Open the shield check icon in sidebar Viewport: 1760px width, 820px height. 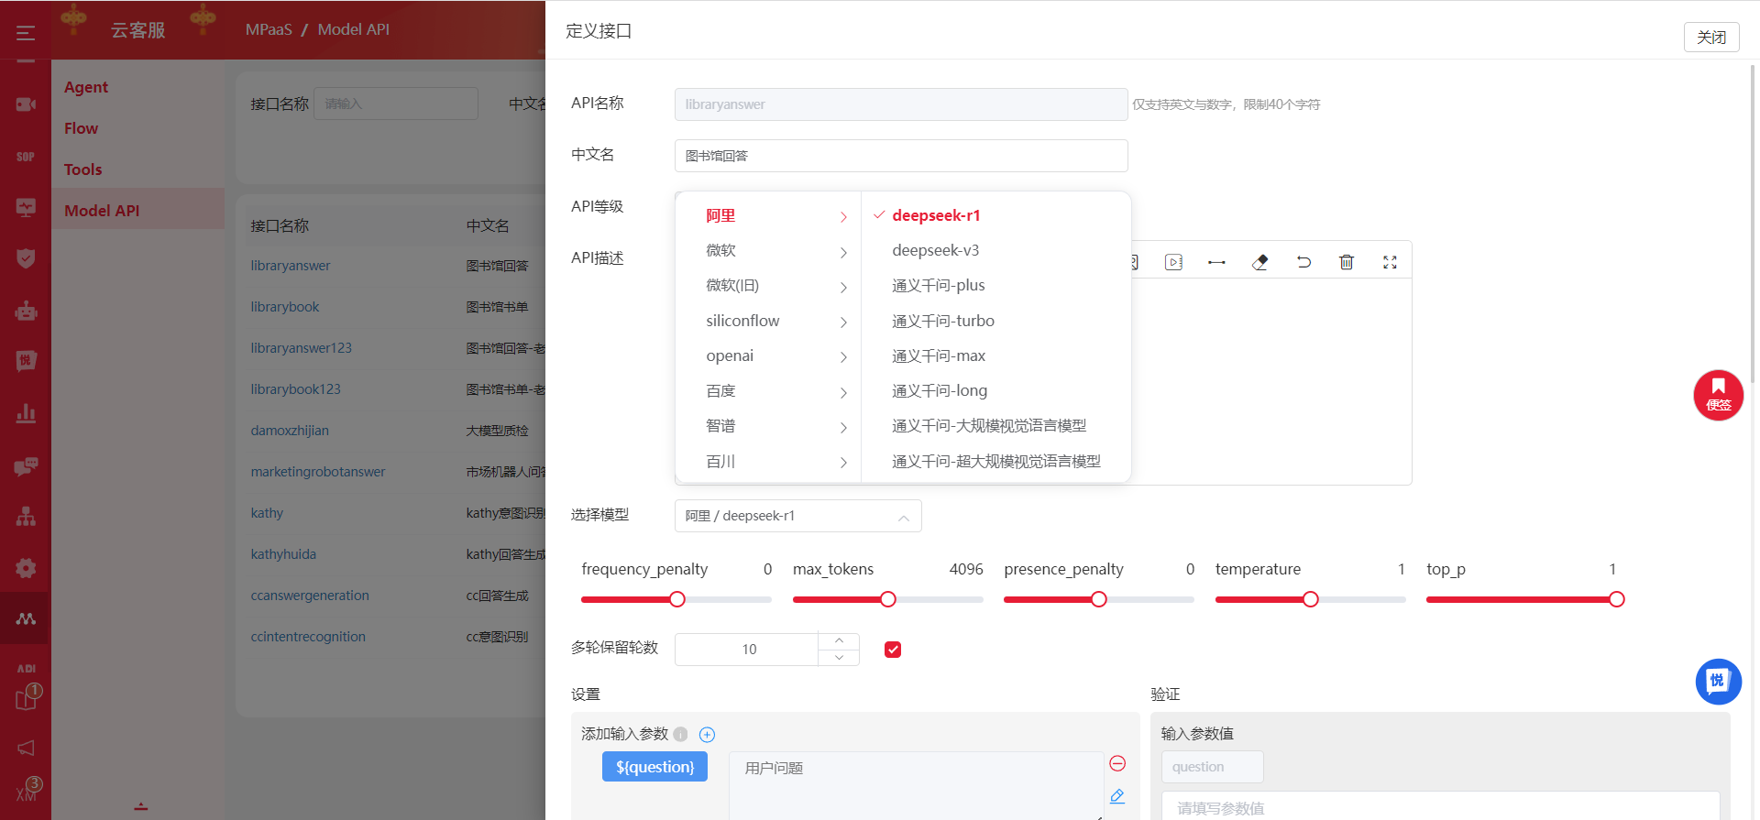26,258
